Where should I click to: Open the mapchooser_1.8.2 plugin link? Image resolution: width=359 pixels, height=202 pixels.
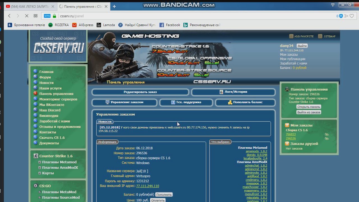255,187
